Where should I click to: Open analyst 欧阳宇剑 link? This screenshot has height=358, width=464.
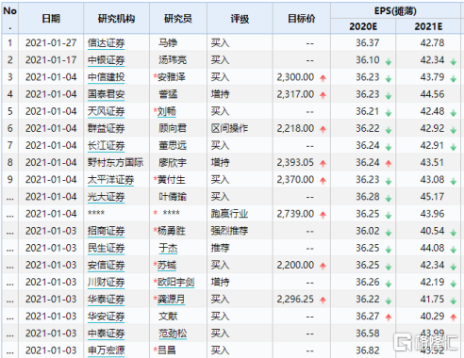(x=176, y=283)
